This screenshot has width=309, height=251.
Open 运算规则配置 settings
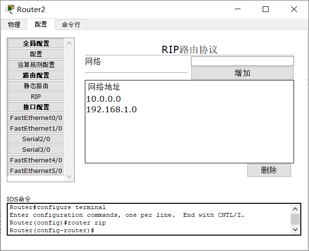click(x=36, y=65)
